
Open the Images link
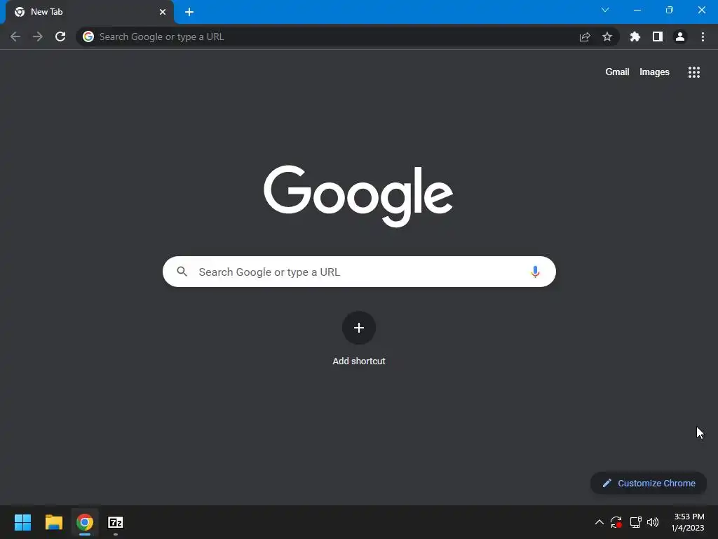654,72
